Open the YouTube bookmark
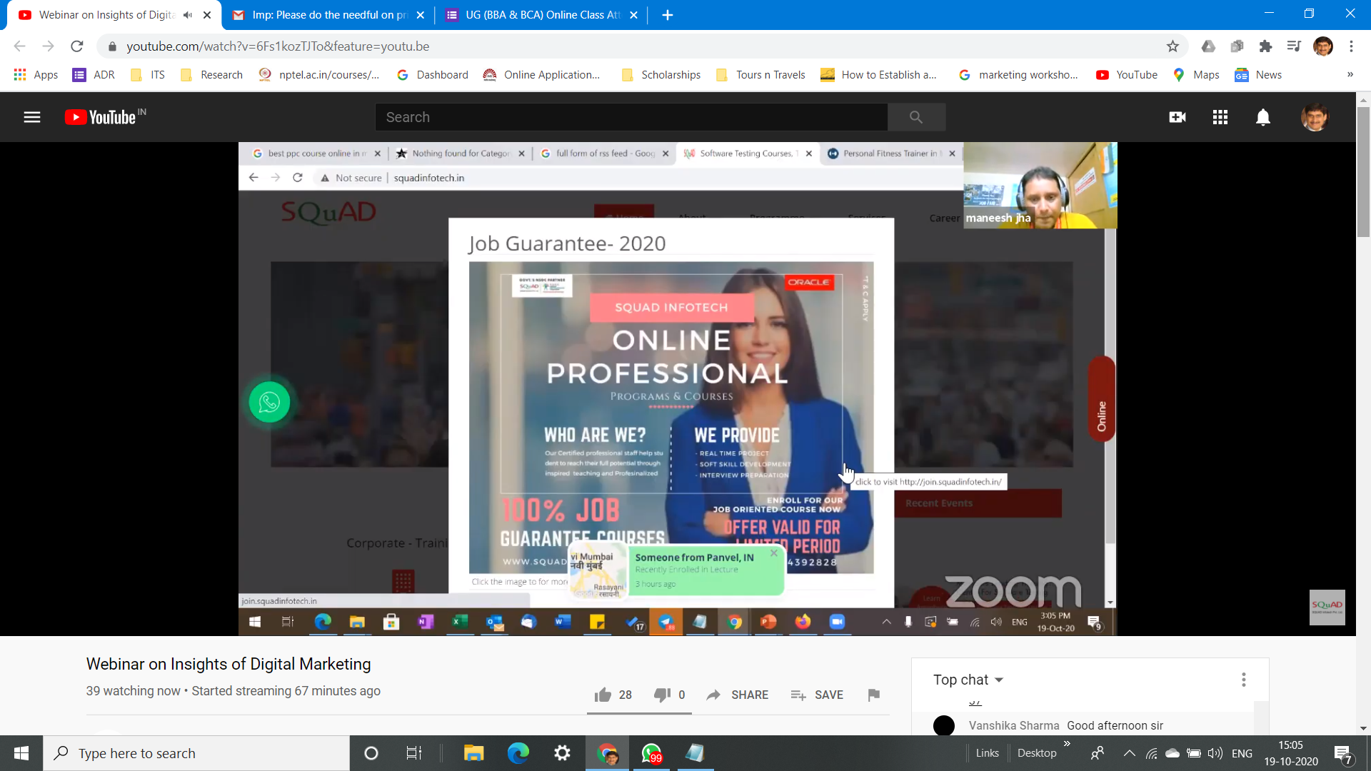 1127,74
